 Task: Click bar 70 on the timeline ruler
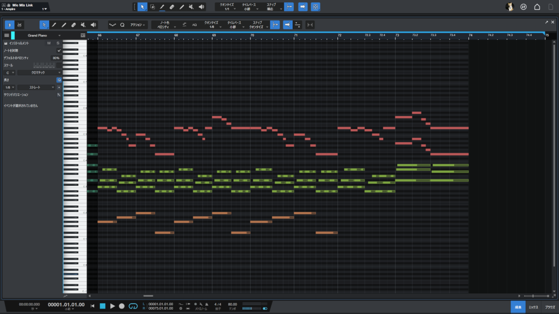point(252,35)
